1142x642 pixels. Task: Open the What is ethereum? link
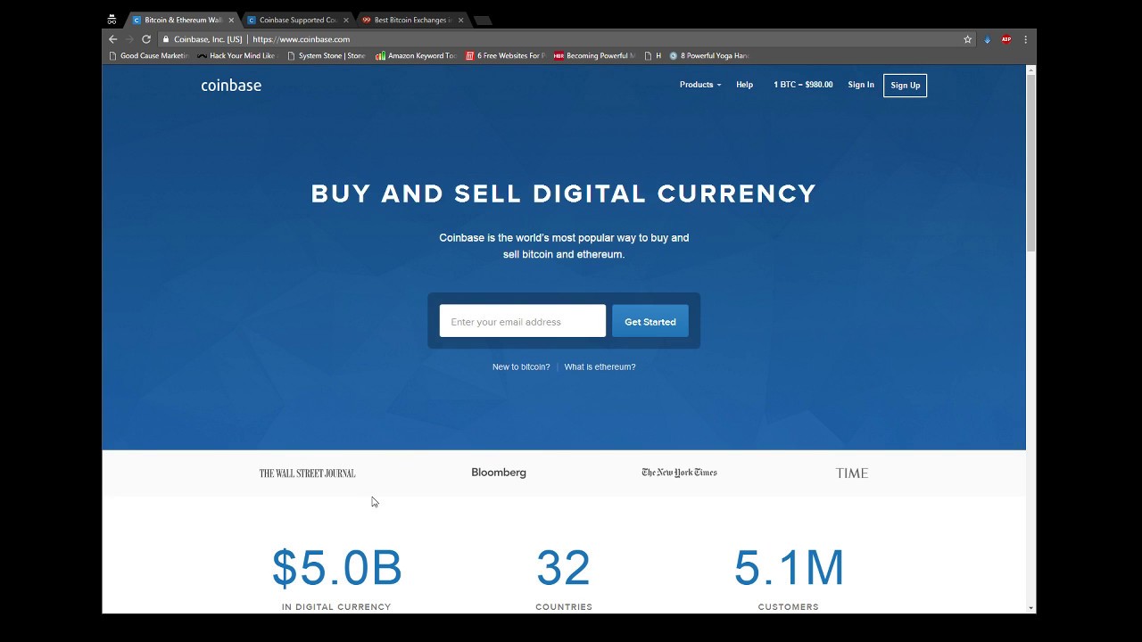tap(600, 366)
